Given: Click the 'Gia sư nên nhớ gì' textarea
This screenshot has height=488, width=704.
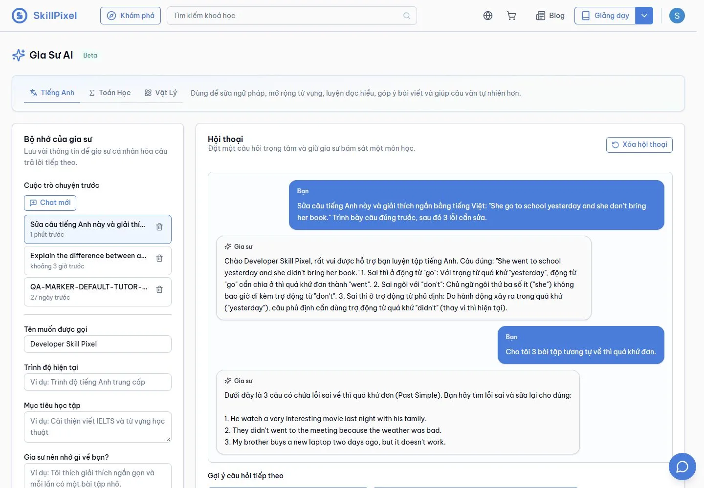Looking at the screenshot, I should pos(98,476).
